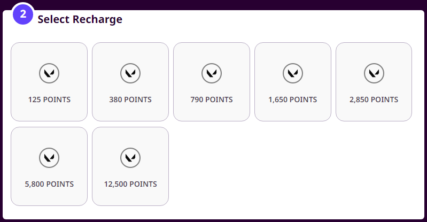Select the 125 POINTS recharge card
427x222 pixels.
49,82
